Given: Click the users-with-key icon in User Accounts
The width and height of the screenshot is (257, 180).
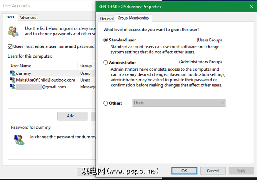Looking at the screenshot, I should (13, 31).
